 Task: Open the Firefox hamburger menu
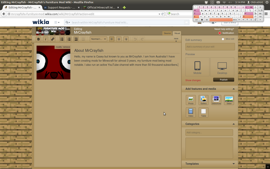(266, 14)
